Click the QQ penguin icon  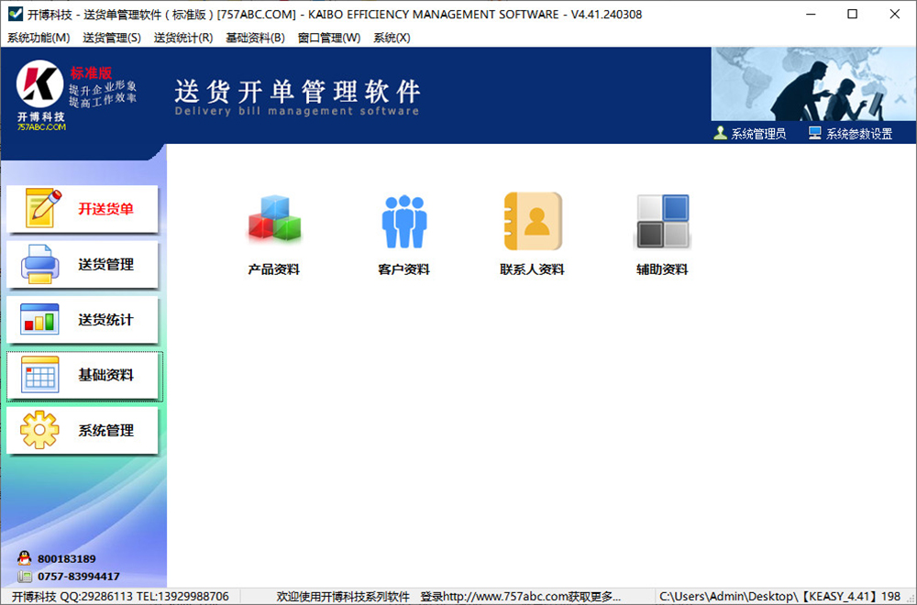coord(25,558)
